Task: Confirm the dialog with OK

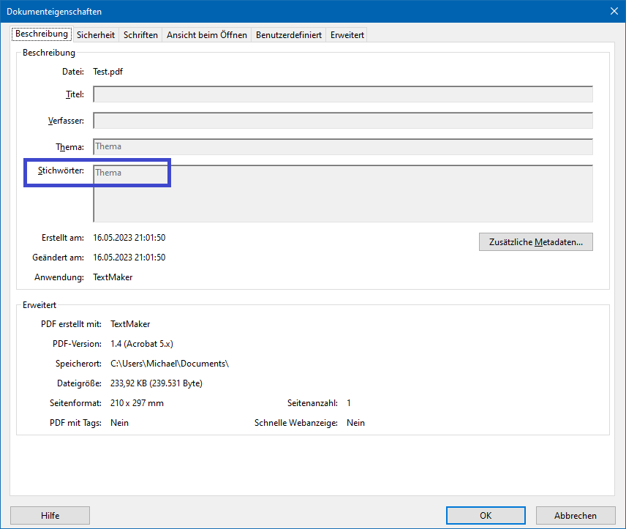Action: click(x=486, y=516)
